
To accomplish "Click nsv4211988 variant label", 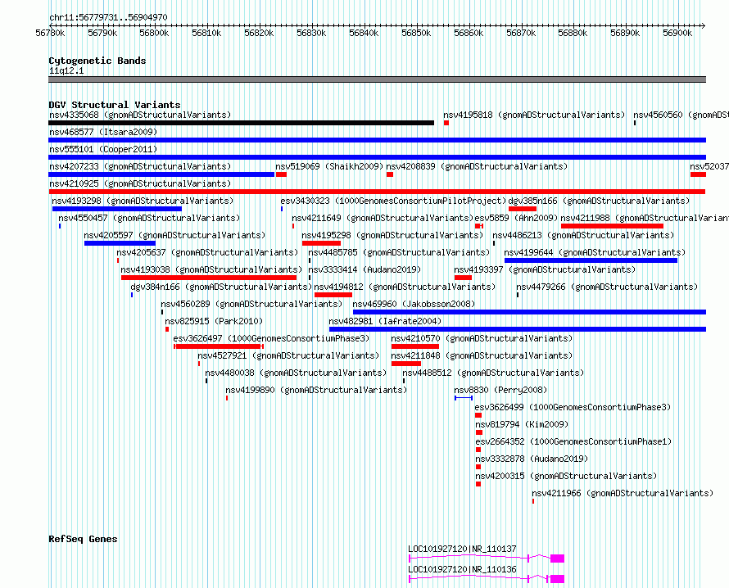I will click(x=645, y=218).
